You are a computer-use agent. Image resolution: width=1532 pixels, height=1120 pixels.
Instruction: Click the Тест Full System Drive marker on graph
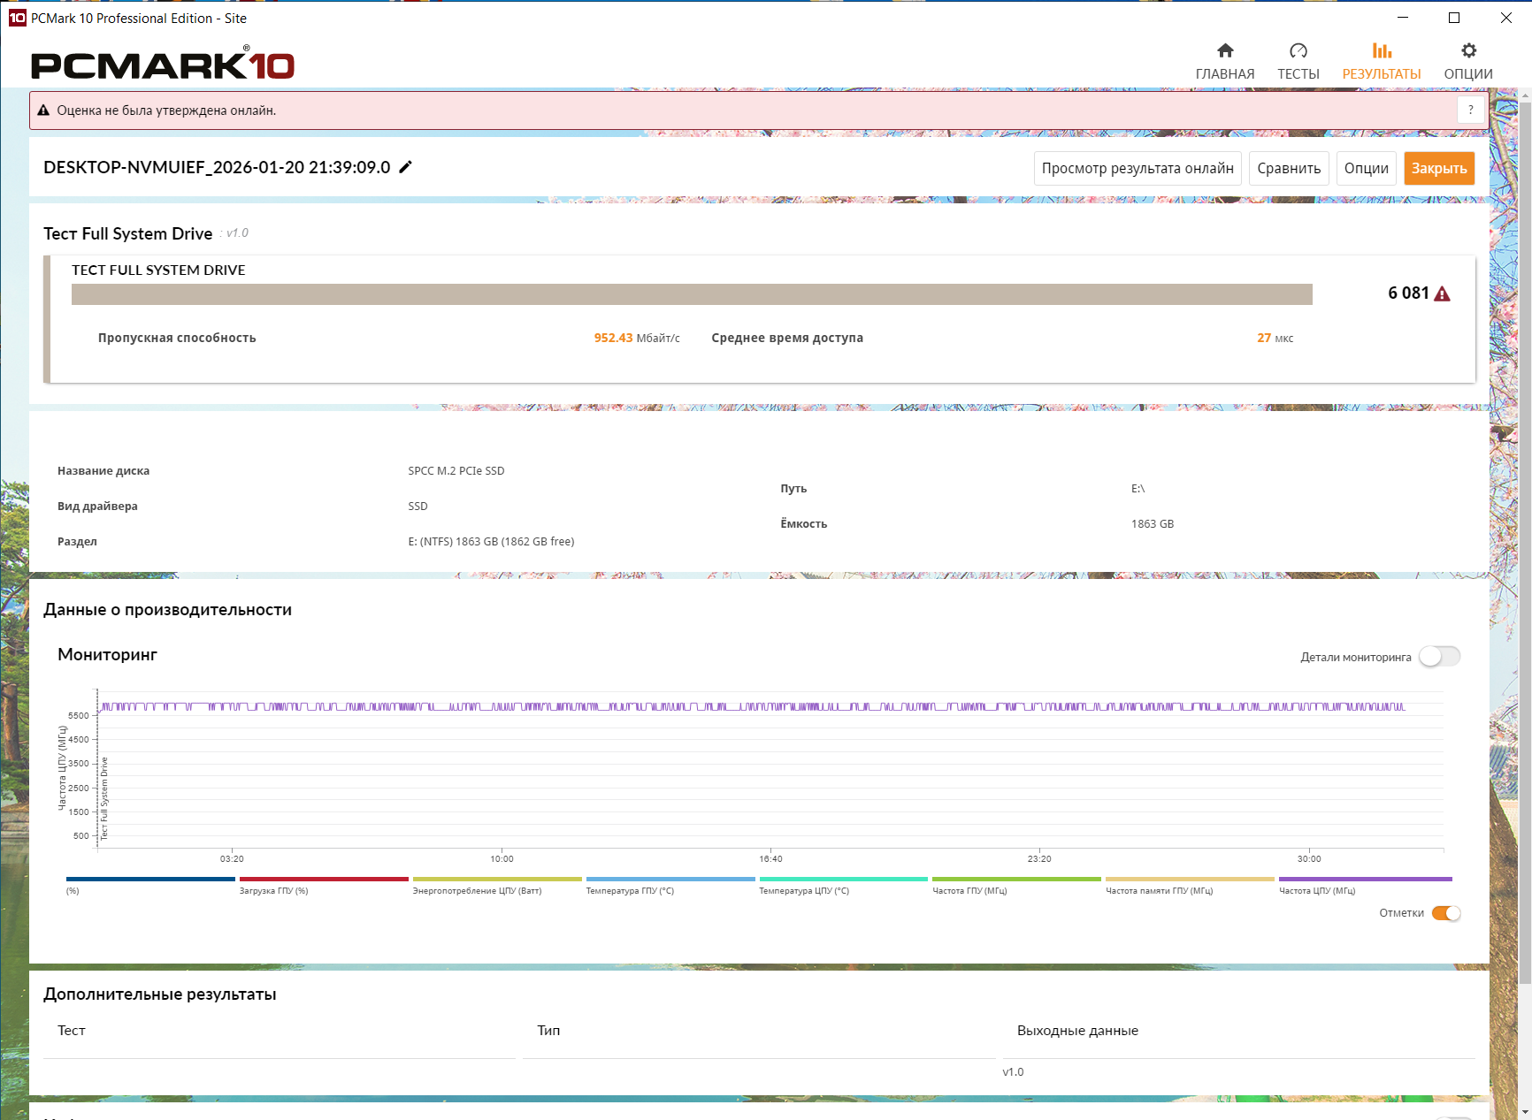point(103,798)
